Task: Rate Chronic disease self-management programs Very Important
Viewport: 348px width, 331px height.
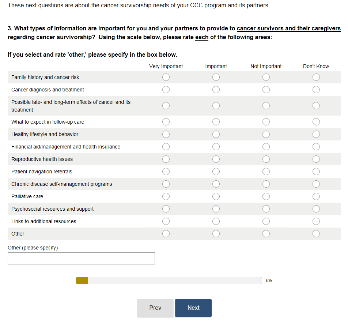Action: (166, 184)
